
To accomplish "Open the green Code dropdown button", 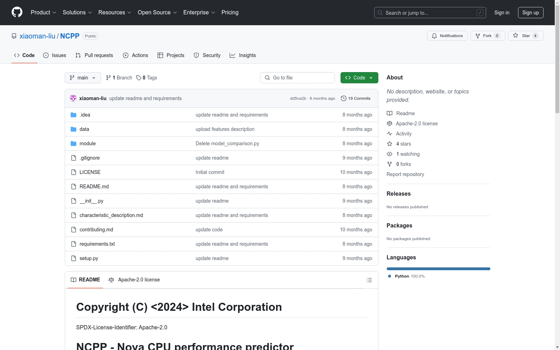I will (x=359, y=78).
